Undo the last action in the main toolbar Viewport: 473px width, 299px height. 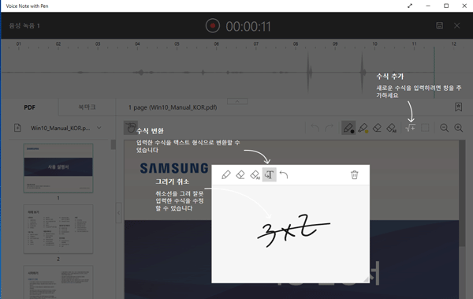point(315,128)
